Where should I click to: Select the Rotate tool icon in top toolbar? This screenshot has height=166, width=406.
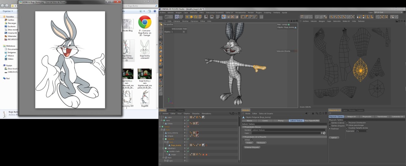point(196,17)
